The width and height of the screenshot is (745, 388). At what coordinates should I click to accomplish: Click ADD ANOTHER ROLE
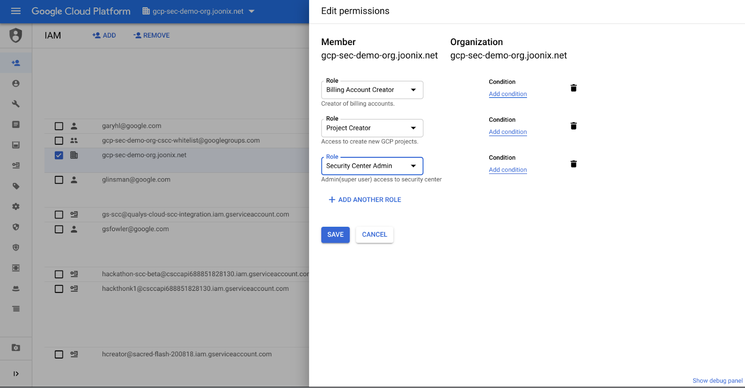click(365, 199)
